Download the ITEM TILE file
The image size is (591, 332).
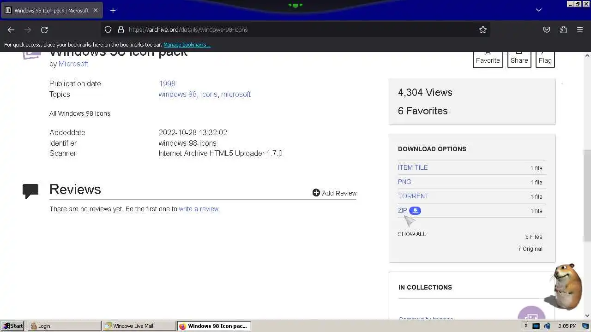413,167
